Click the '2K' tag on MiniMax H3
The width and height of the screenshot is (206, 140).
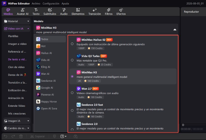tap(80, 81)
